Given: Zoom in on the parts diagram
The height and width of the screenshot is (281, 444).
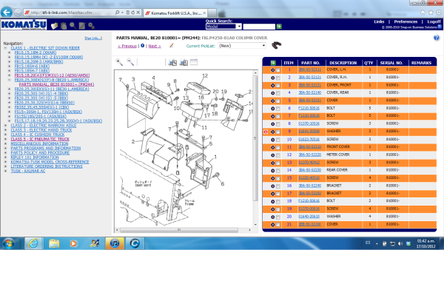Looking at the screenshot, I should [119, 62].
